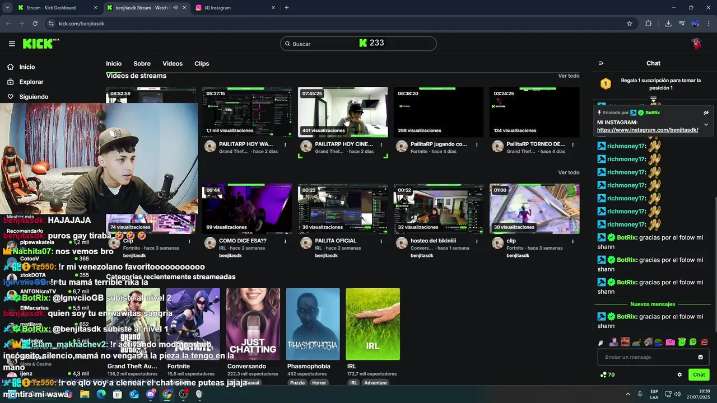The image size is (717, 403).
Task: Expand the gift leaderboard handle under banner
Action: [653, 99]
